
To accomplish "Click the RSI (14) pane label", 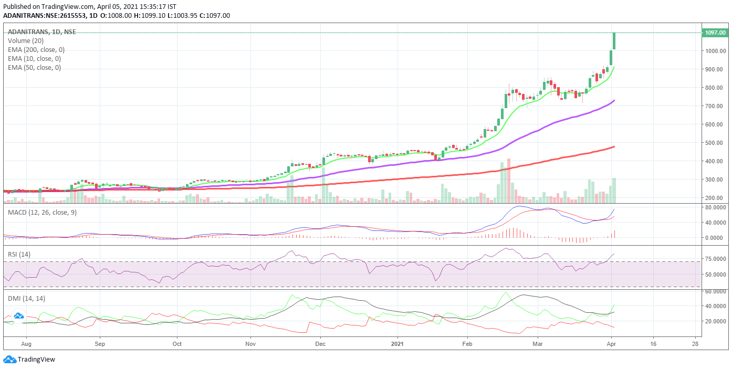I will (x=20, y=254).
